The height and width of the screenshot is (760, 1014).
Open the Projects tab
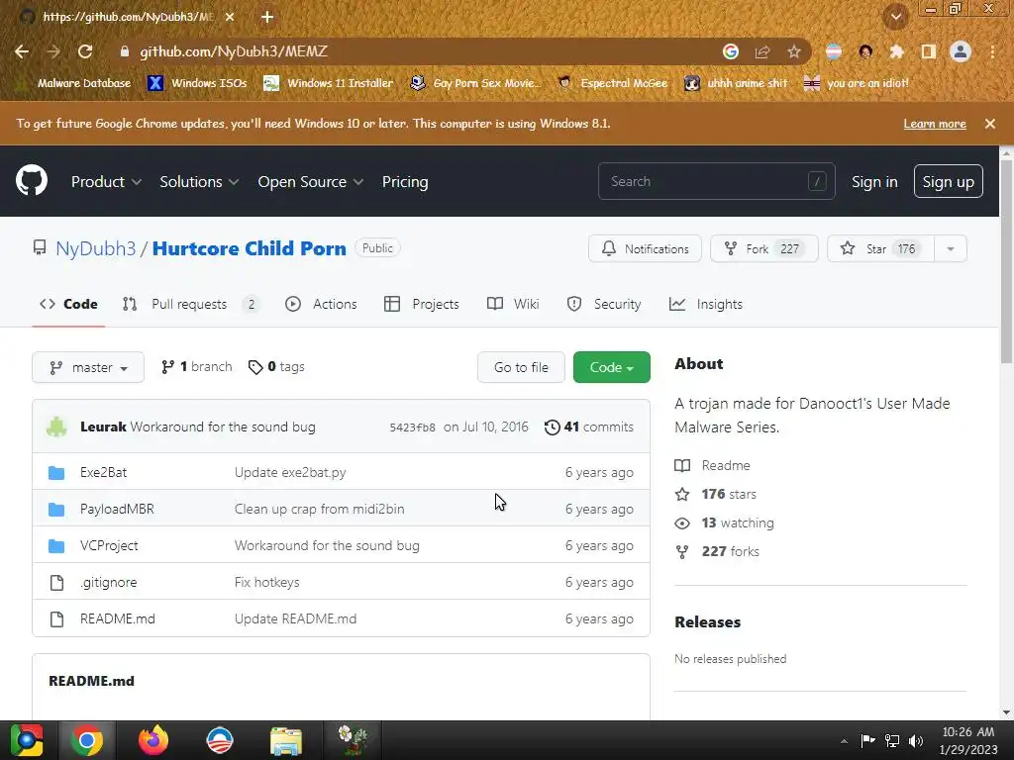pos(421,305)
